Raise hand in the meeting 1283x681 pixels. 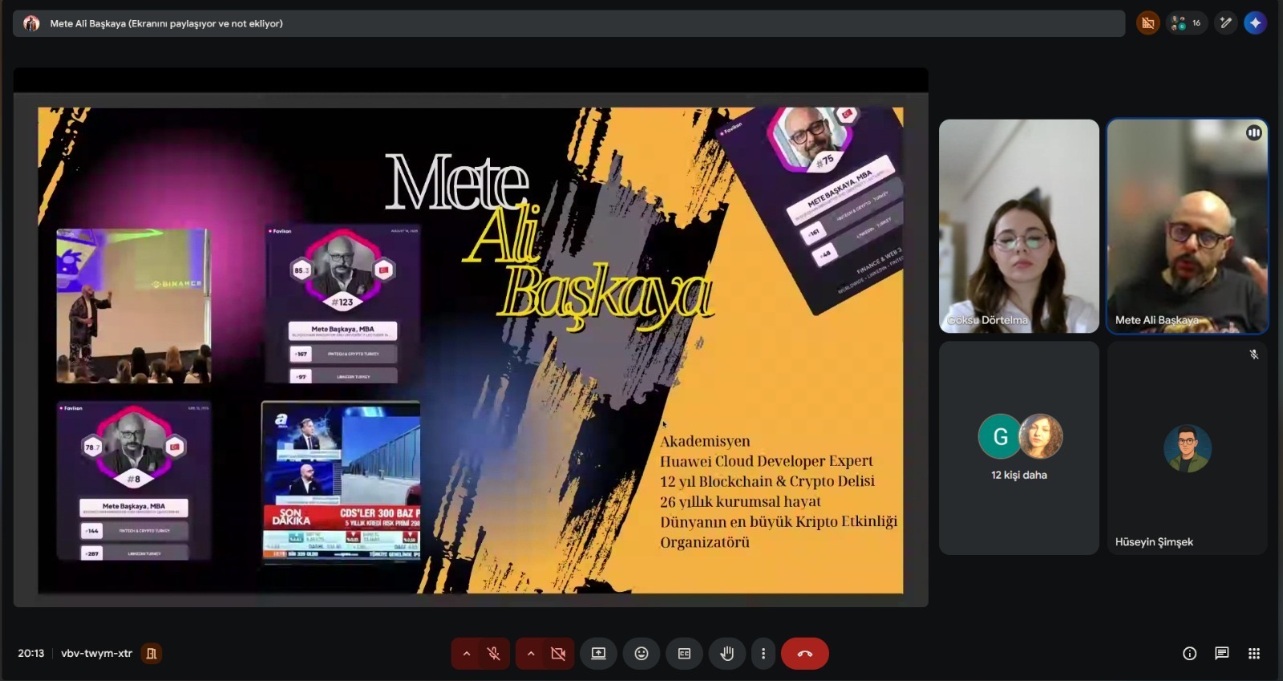726,654
